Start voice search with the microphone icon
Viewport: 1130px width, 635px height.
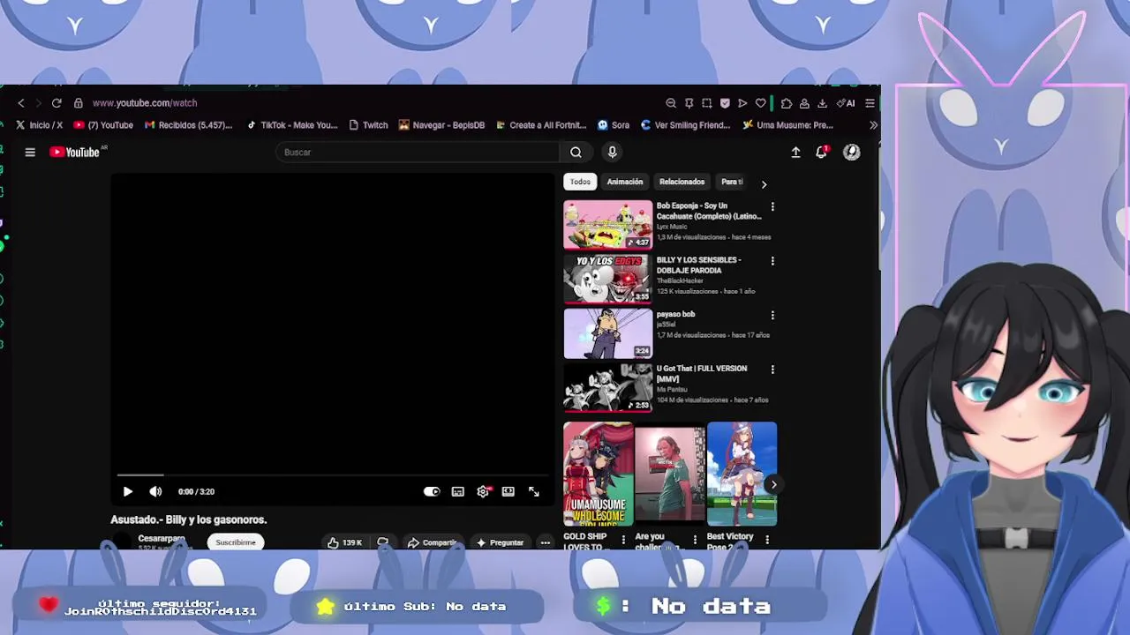pos(612,153)
